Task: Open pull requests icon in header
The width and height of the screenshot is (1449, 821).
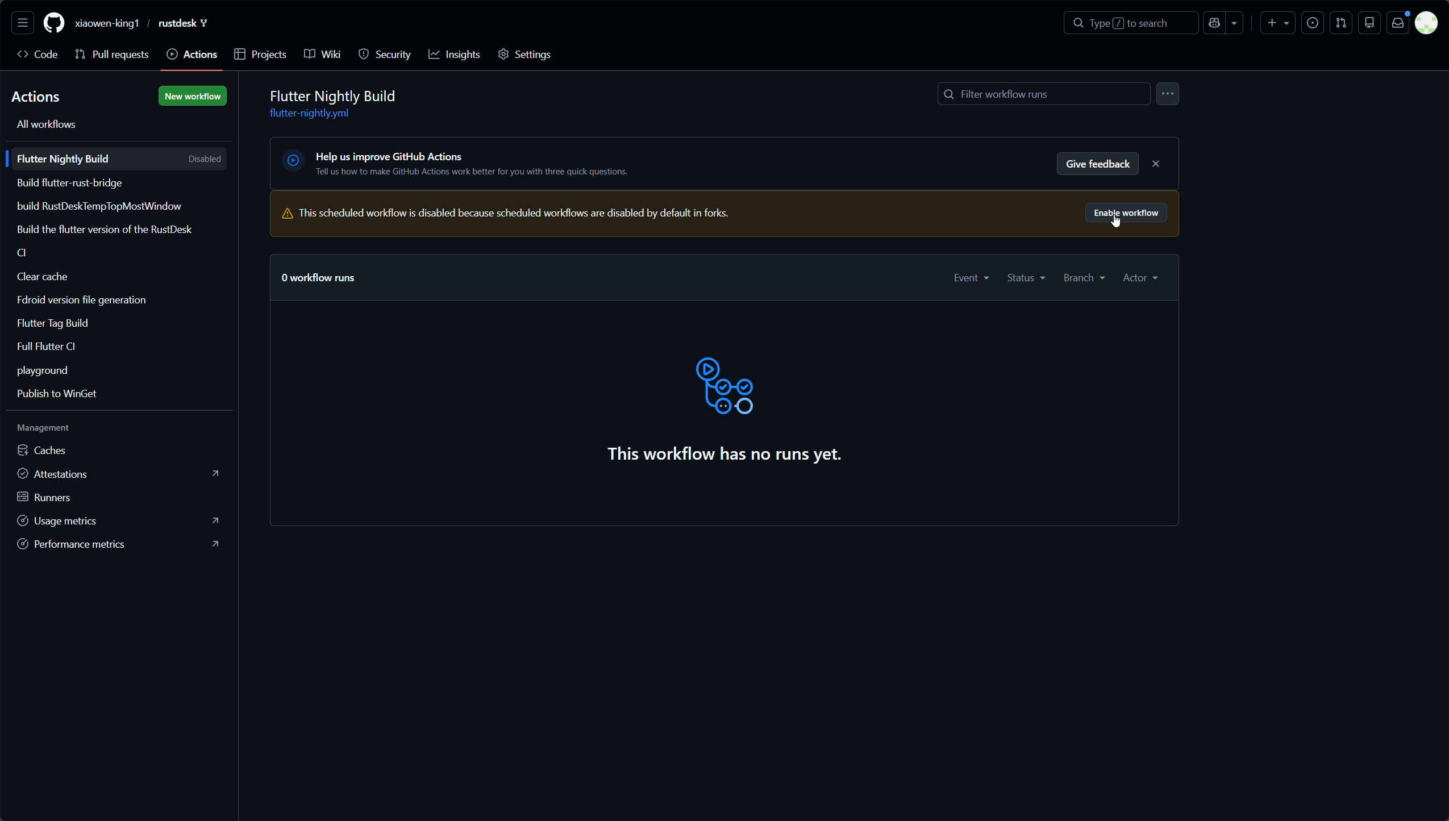Action: click(1340, 23)
